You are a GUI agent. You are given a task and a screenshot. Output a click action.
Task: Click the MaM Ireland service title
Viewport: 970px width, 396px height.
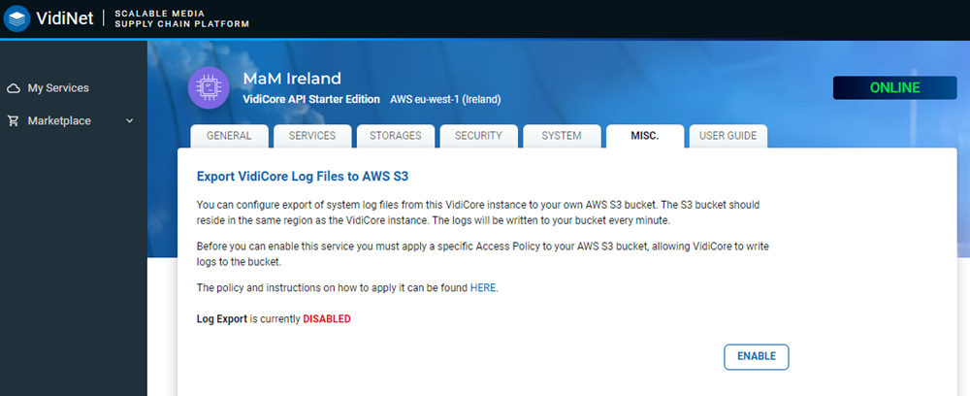point(291,78)
